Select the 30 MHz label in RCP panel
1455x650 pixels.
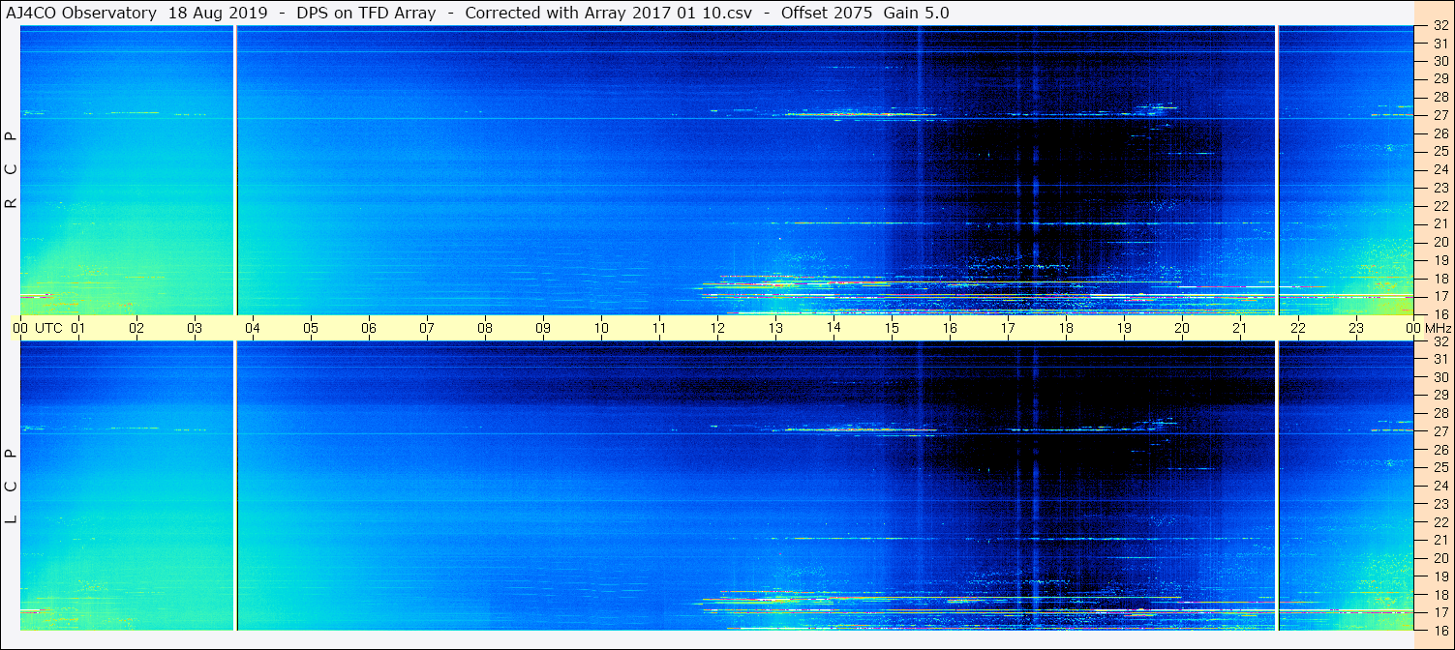tap(1440, 61)
